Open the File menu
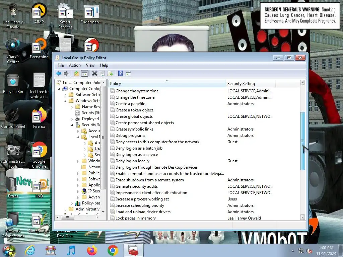343x257 pixels. tap(61, 65)
